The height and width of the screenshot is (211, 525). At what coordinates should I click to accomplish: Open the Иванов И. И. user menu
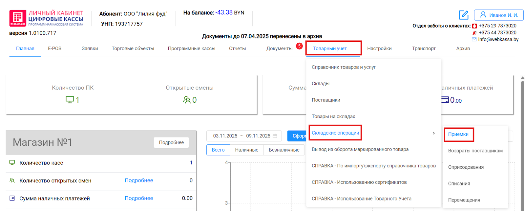[x=498, y=15]
